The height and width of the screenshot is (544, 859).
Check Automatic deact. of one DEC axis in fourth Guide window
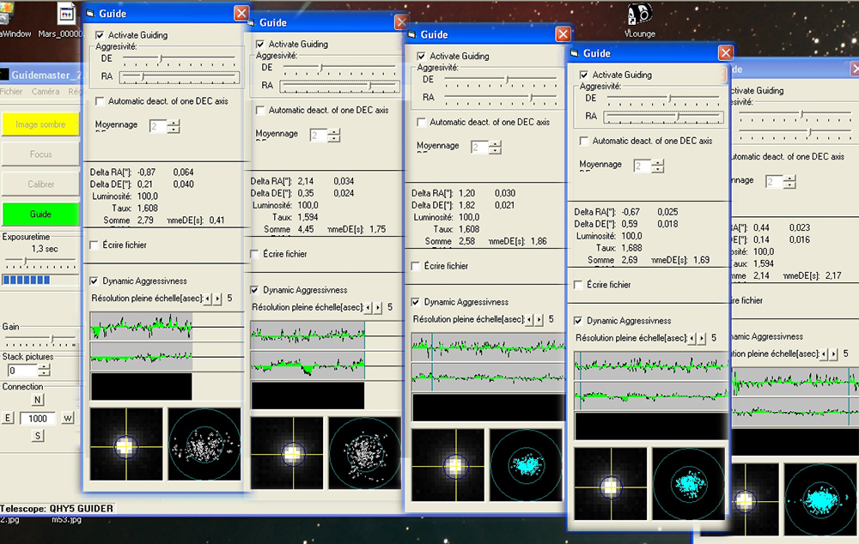pyautogui.click(x=585, y=141)
